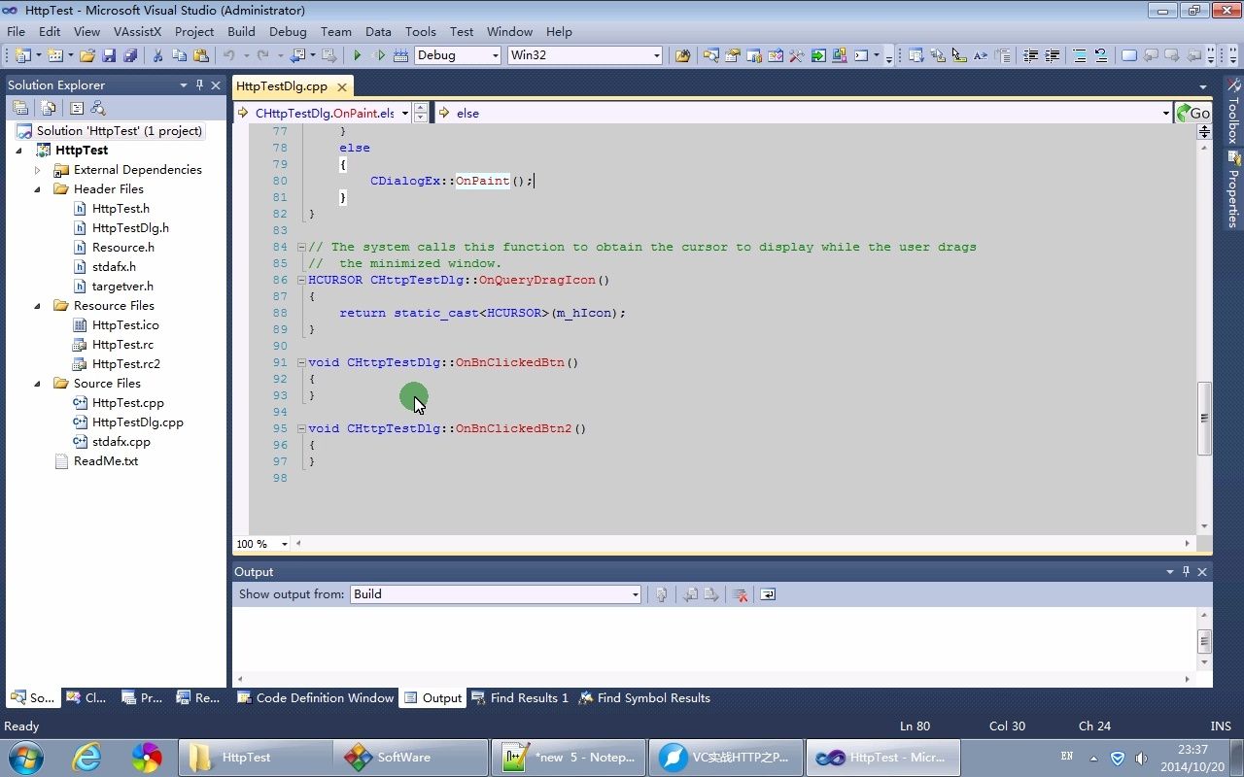The height and width of the screenshot is (777, 1244).
Task: Open the Debug menu
Action: tap(288, 31)
